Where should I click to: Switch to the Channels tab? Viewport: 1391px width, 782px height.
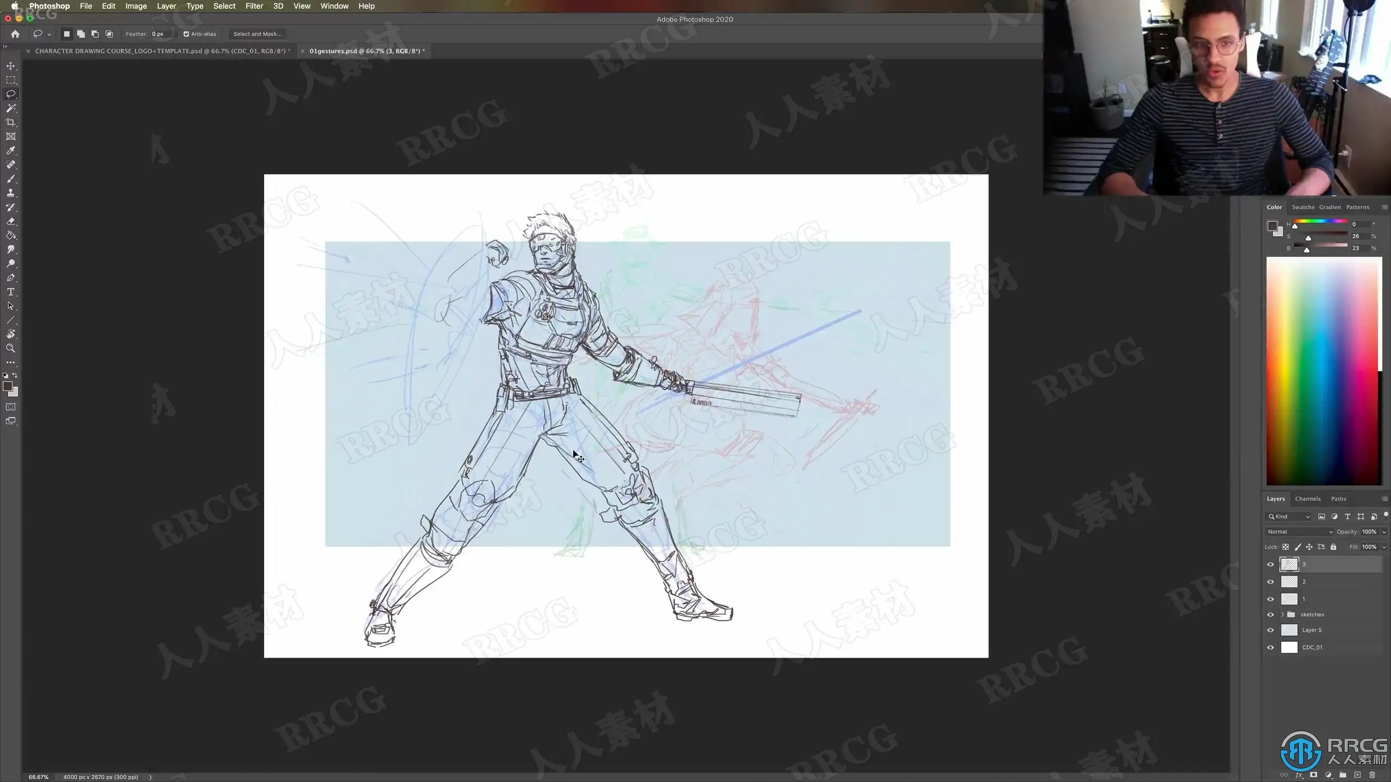(x=1307, y=499)
